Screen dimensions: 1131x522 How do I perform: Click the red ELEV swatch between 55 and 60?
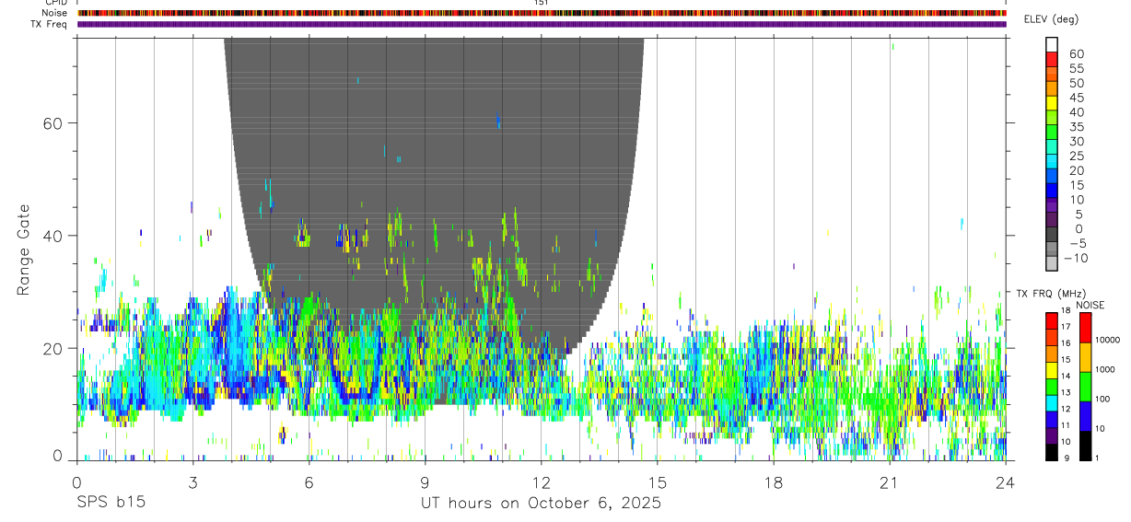[x=1052, y=61]
